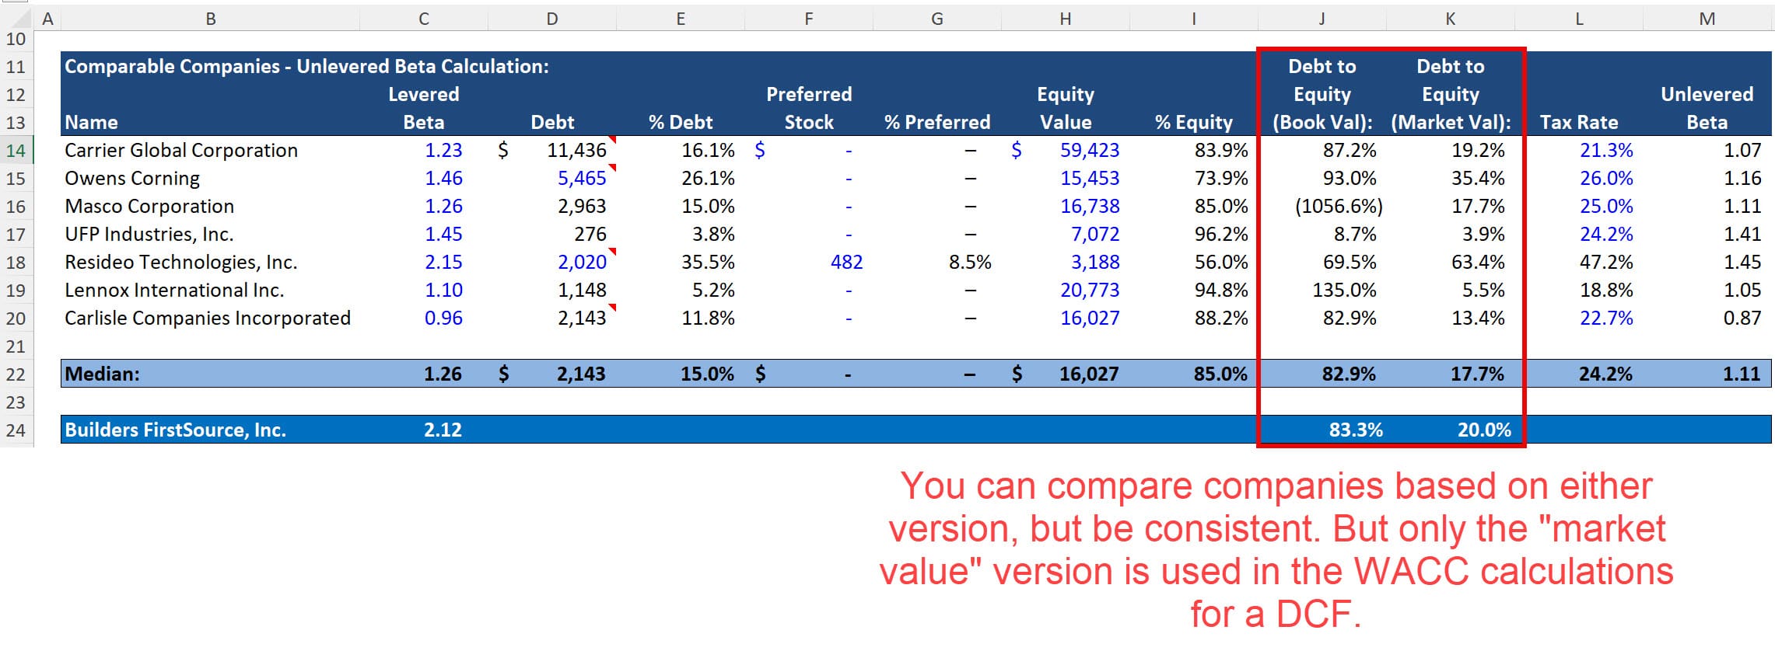Click tax rate value 22.7%

point(1606,318)
